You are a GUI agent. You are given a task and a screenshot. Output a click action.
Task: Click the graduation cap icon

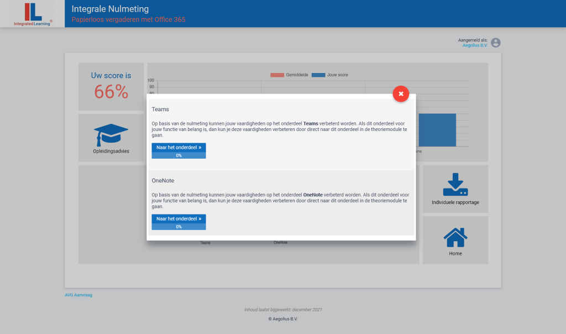point(111,135)
